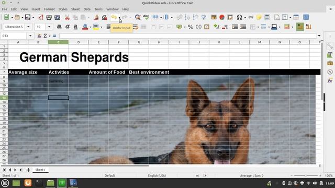Click the Insert Row table icon
The image size is (335, 188).
coord(155,17)
